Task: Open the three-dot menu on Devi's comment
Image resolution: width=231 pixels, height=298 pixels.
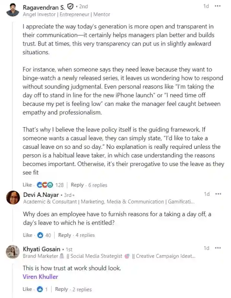Action: [x=218, y=194]
